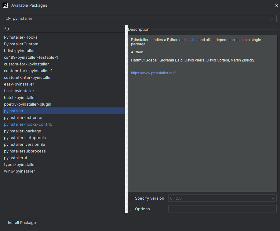The width and height of the screenshot is (280, 231).
Task: Click the pyinstaller search input field
Action: pyautogui.click(x=140, y=19)
